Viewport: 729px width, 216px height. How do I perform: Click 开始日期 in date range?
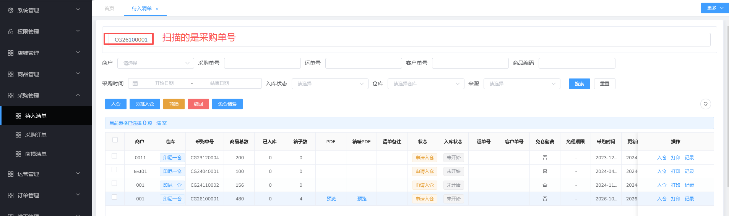164,83
